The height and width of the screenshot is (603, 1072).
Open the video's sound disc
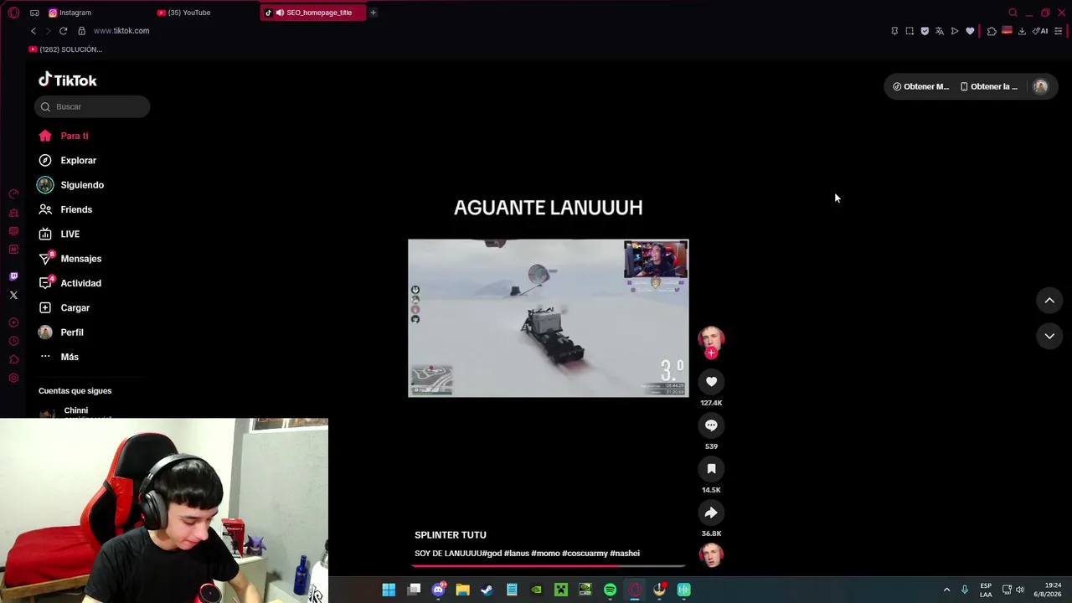(x=711, y=555)
